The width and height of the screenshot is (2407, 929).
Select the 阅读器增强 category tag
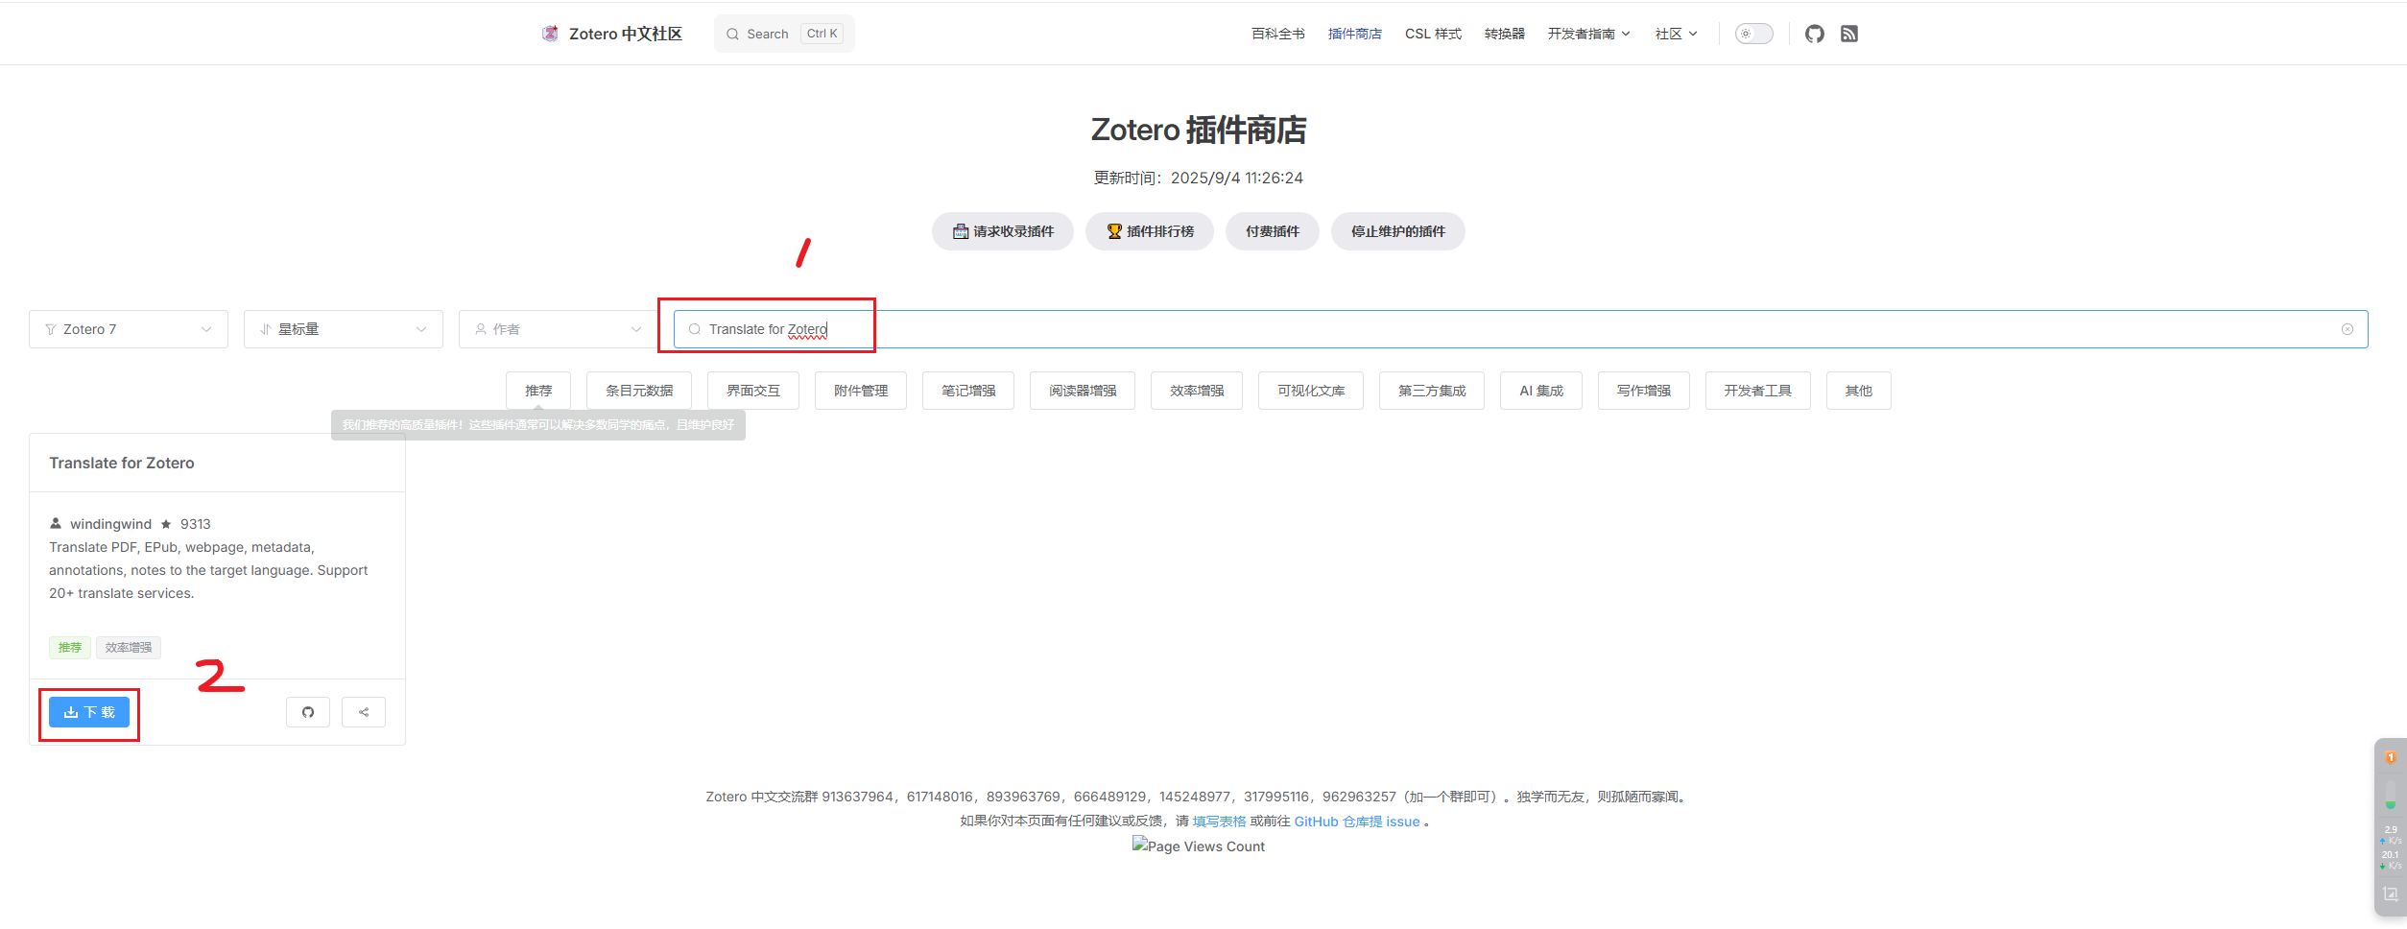coord(1083,391)
